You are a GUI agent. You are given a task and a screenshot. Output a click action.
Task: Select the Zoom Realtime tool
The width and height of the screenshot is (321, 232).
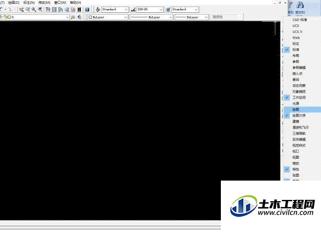(x=28, y=10)
